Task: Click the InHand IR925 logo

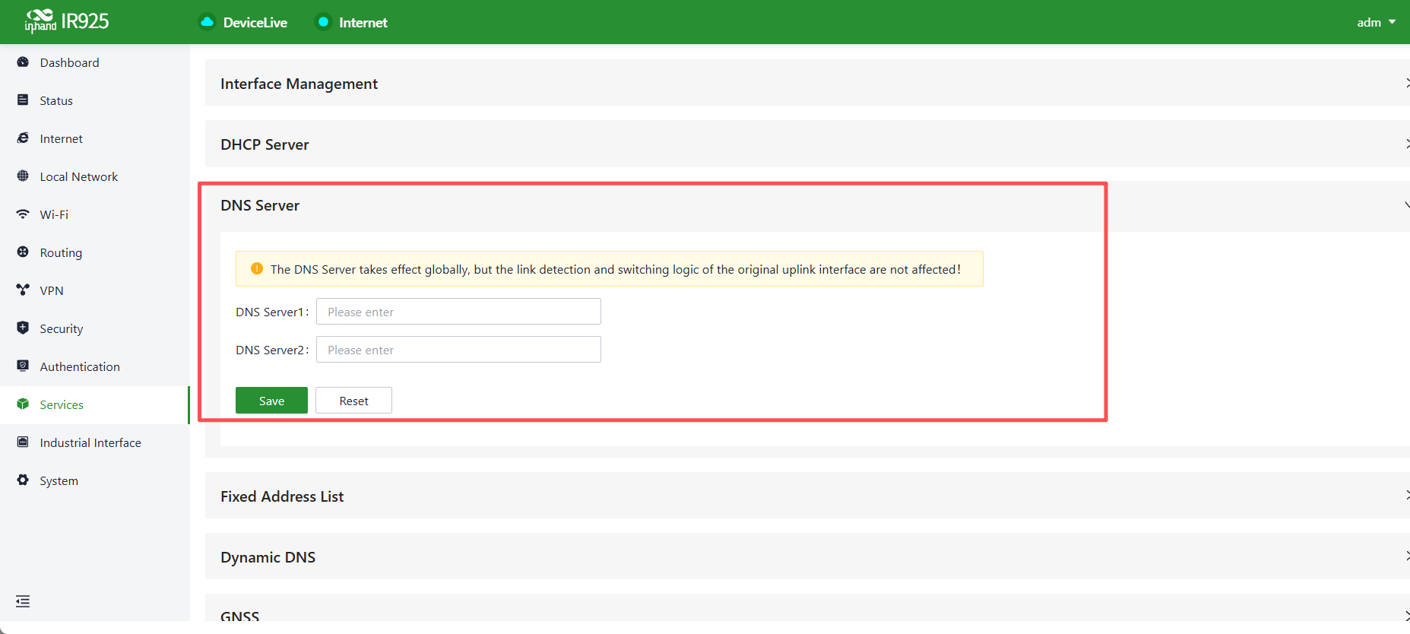Action: 67,21
